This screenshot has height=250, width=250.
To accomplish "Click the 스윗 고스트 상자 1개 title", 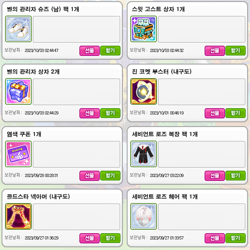I will pos(158,9).
